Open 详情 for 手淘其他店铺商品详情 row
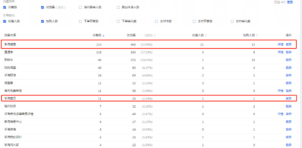 (280, 114)
